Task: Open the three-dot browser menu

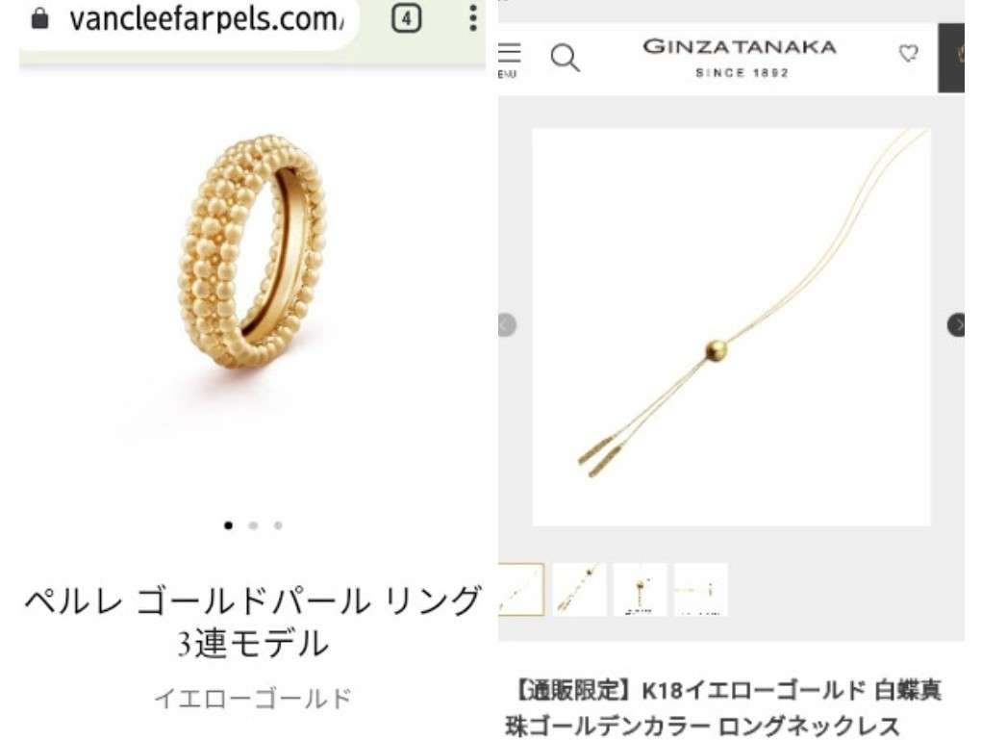Action: (473, 17)
